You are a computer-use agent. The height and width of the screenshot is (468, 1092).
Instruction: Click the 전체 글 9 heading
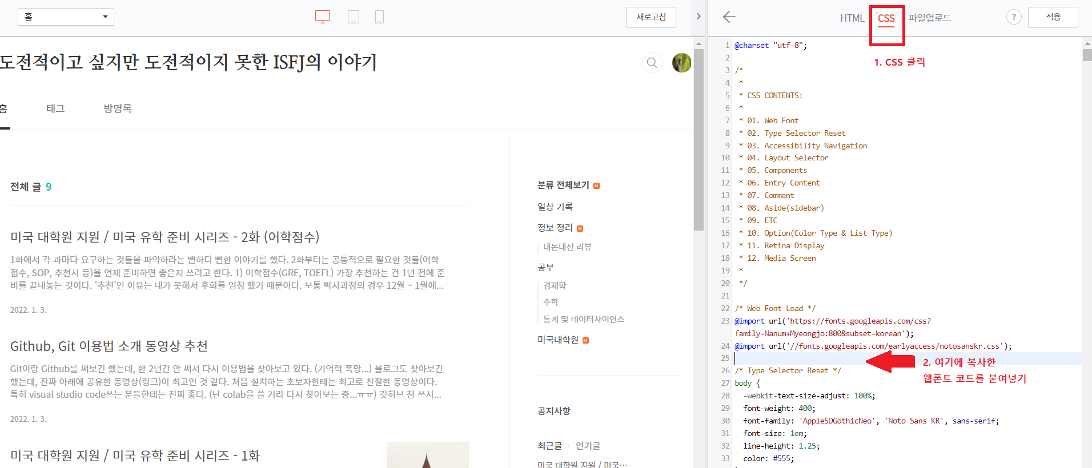click(x=31, y=187)
